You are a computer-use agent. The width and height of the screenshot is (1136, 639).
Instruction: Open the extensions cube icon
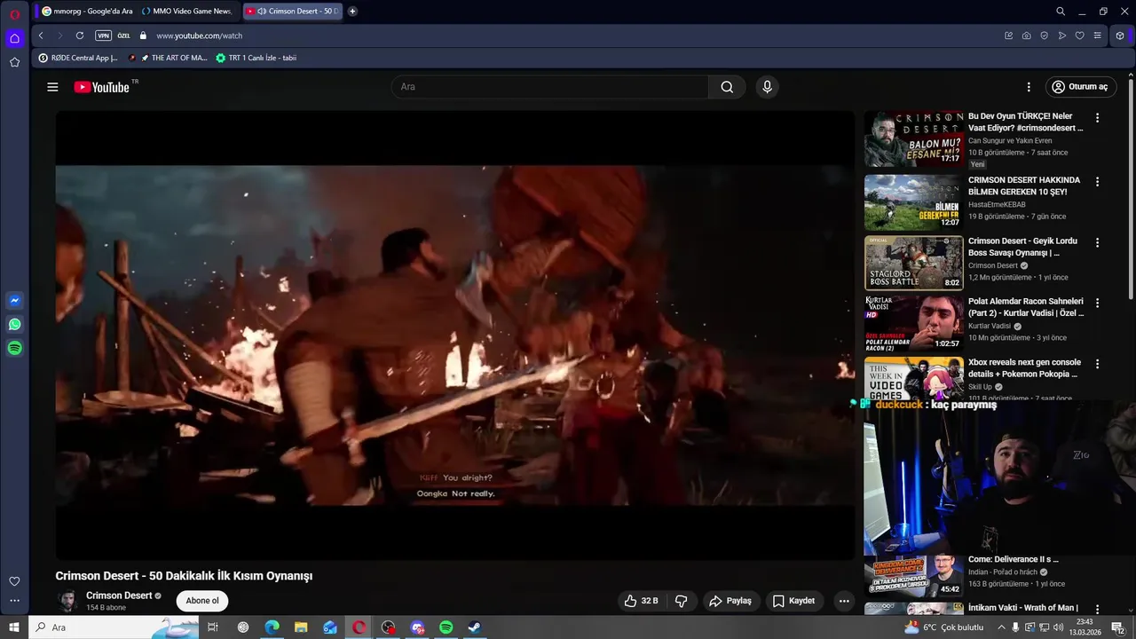[1120, 35]
